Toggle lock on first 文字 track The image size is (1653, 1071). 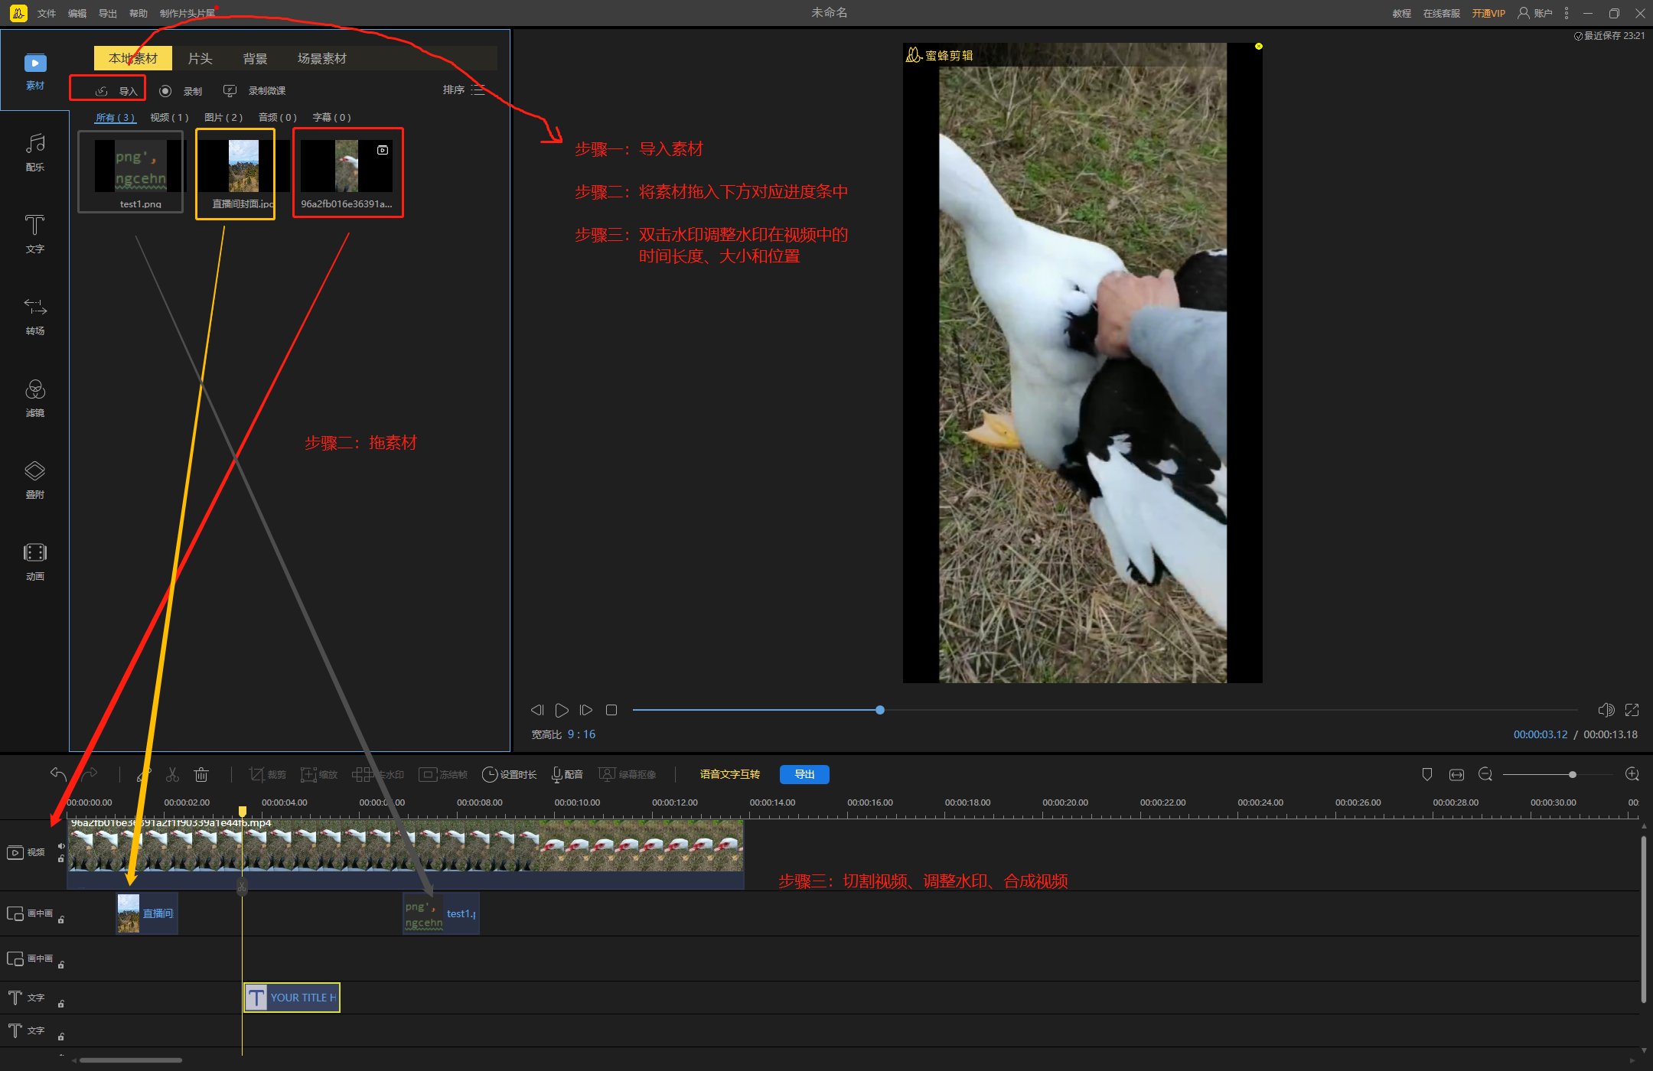coord(61,1004)
